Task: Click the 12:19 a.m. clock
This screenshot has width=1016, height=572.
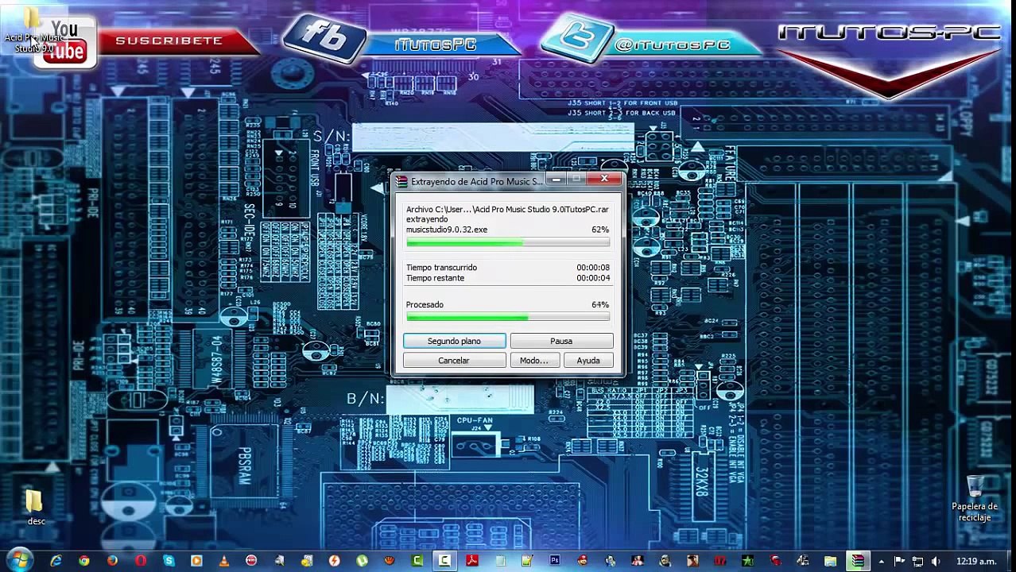Action: click(977, 562)
